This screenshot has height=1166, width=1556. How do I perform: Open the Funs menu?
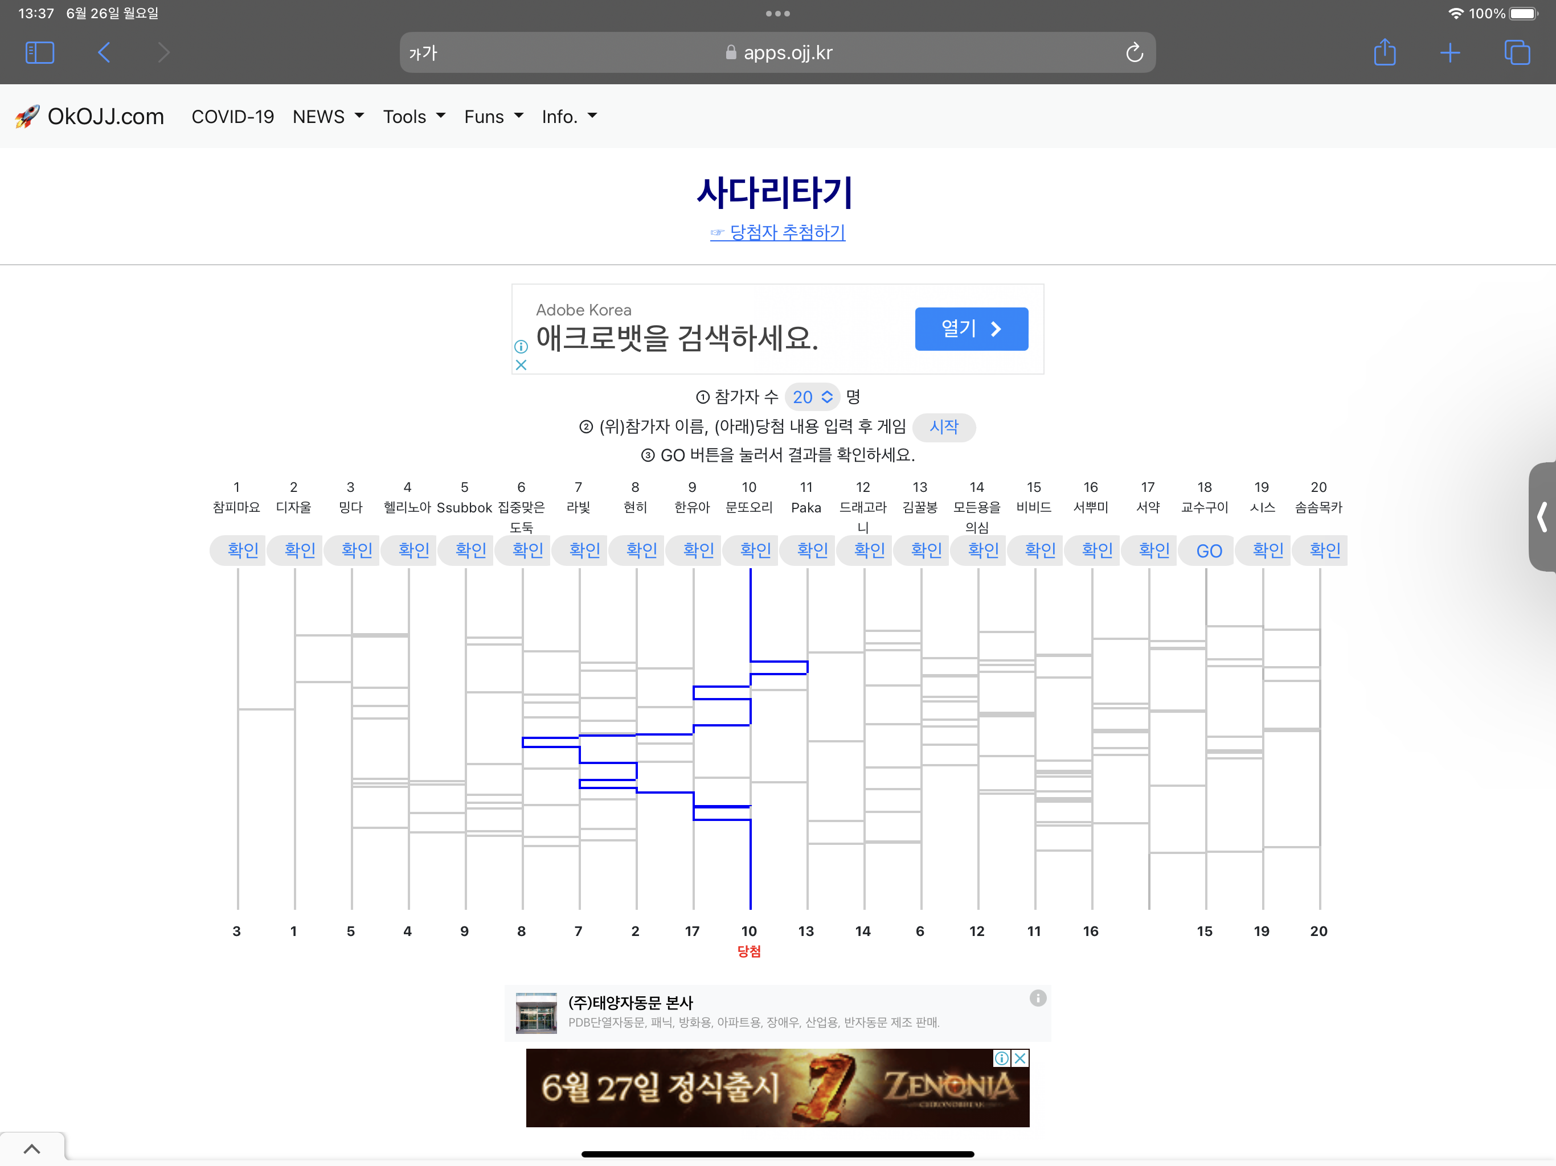[x=493, y=117]
